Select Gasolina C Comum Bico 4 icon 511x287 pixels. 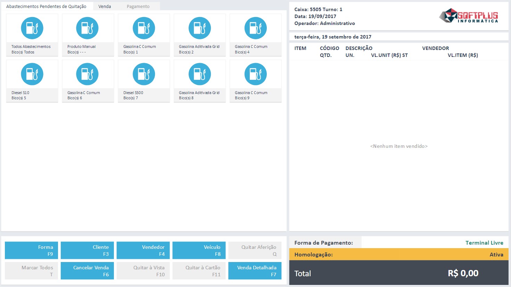[x=256, y=28]
